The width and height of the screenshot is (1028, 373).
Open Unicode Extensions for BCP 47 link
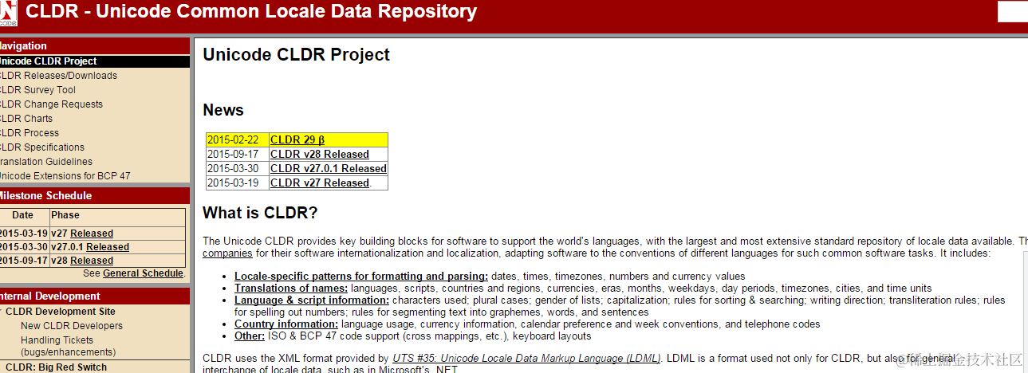click(64, 176)
